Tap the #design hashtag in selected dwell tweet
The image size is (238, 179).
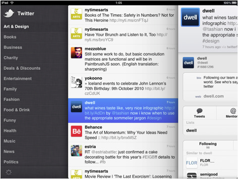click(x=154, y=118)
